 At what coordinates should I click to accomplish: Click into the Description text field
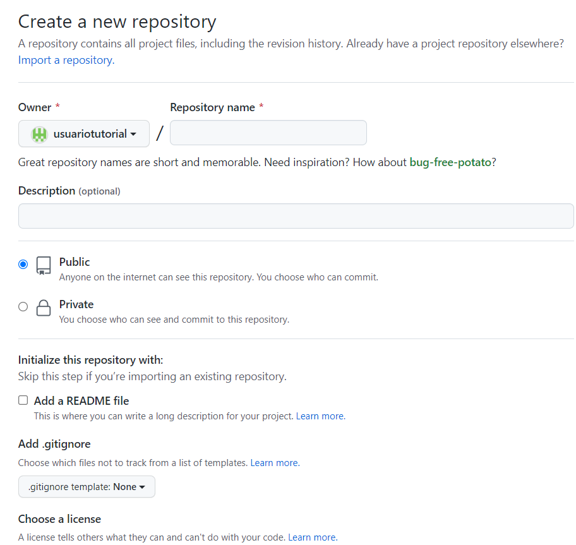click(x=296, y=216)
